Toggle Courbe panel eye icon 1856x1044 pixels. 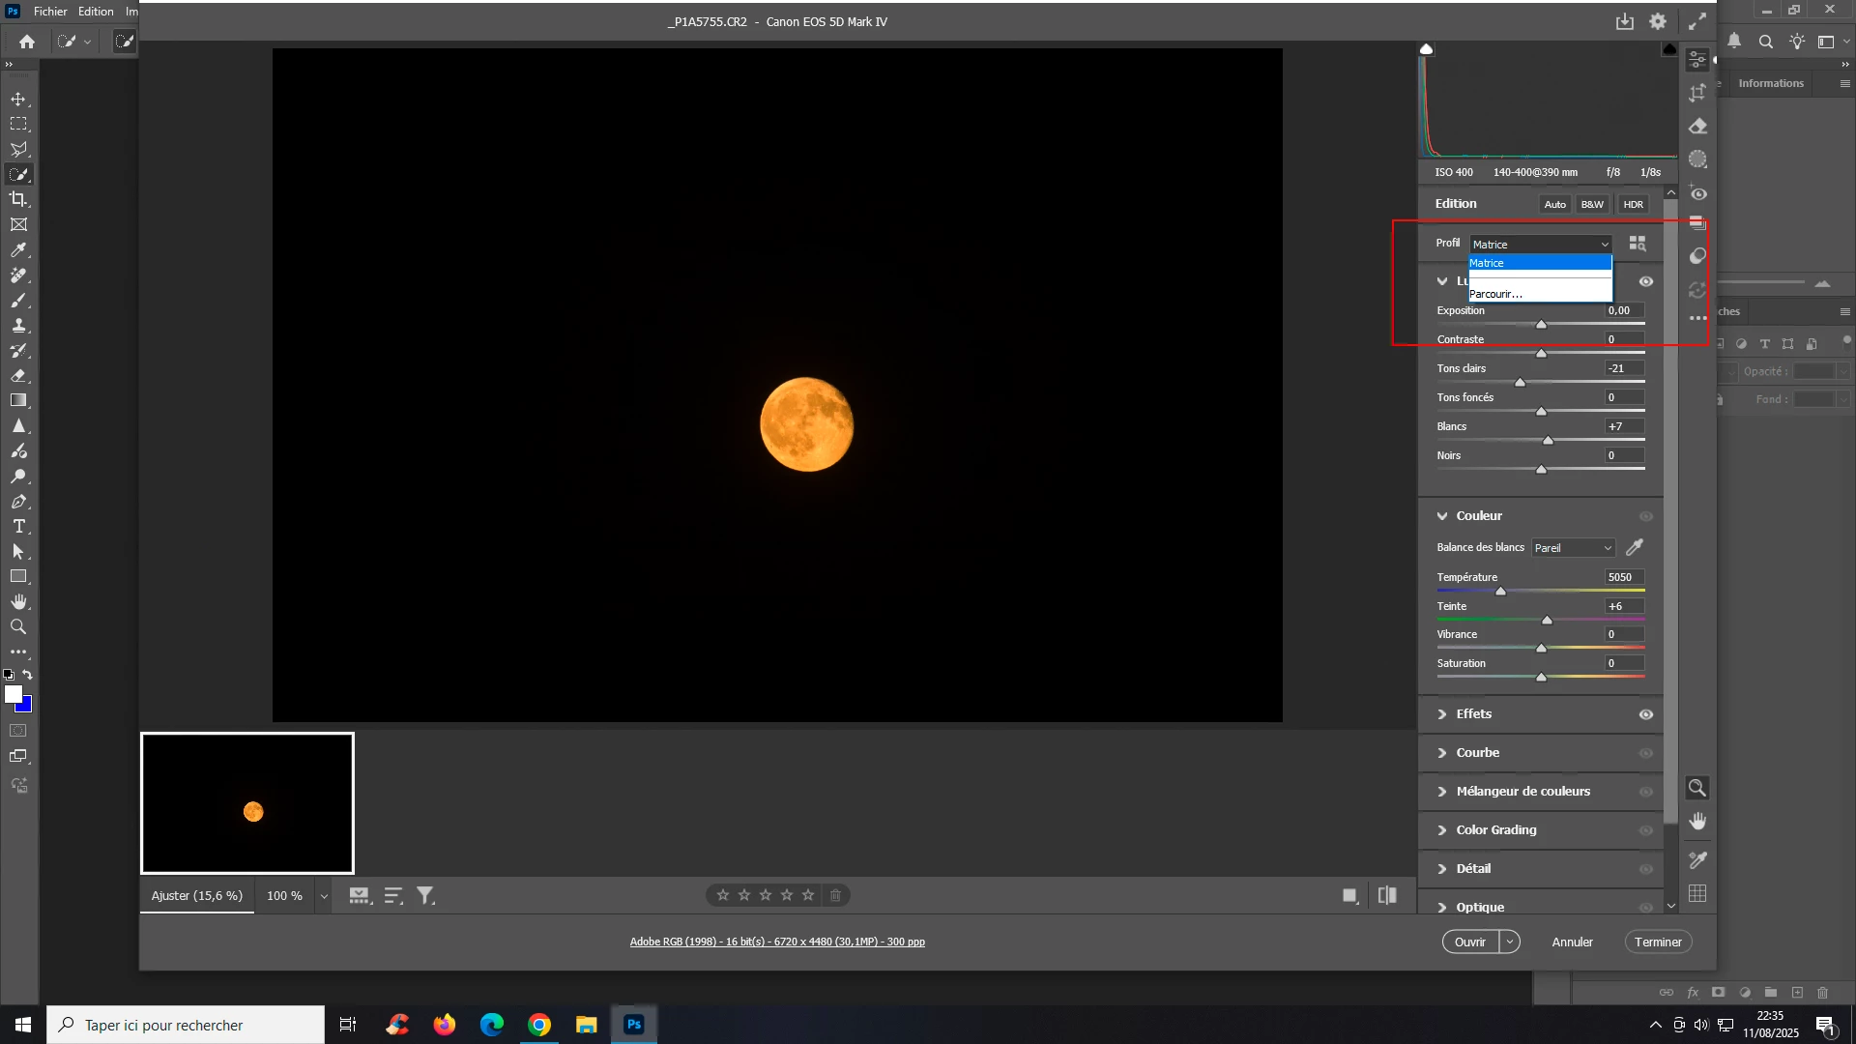coord(1645,753)
